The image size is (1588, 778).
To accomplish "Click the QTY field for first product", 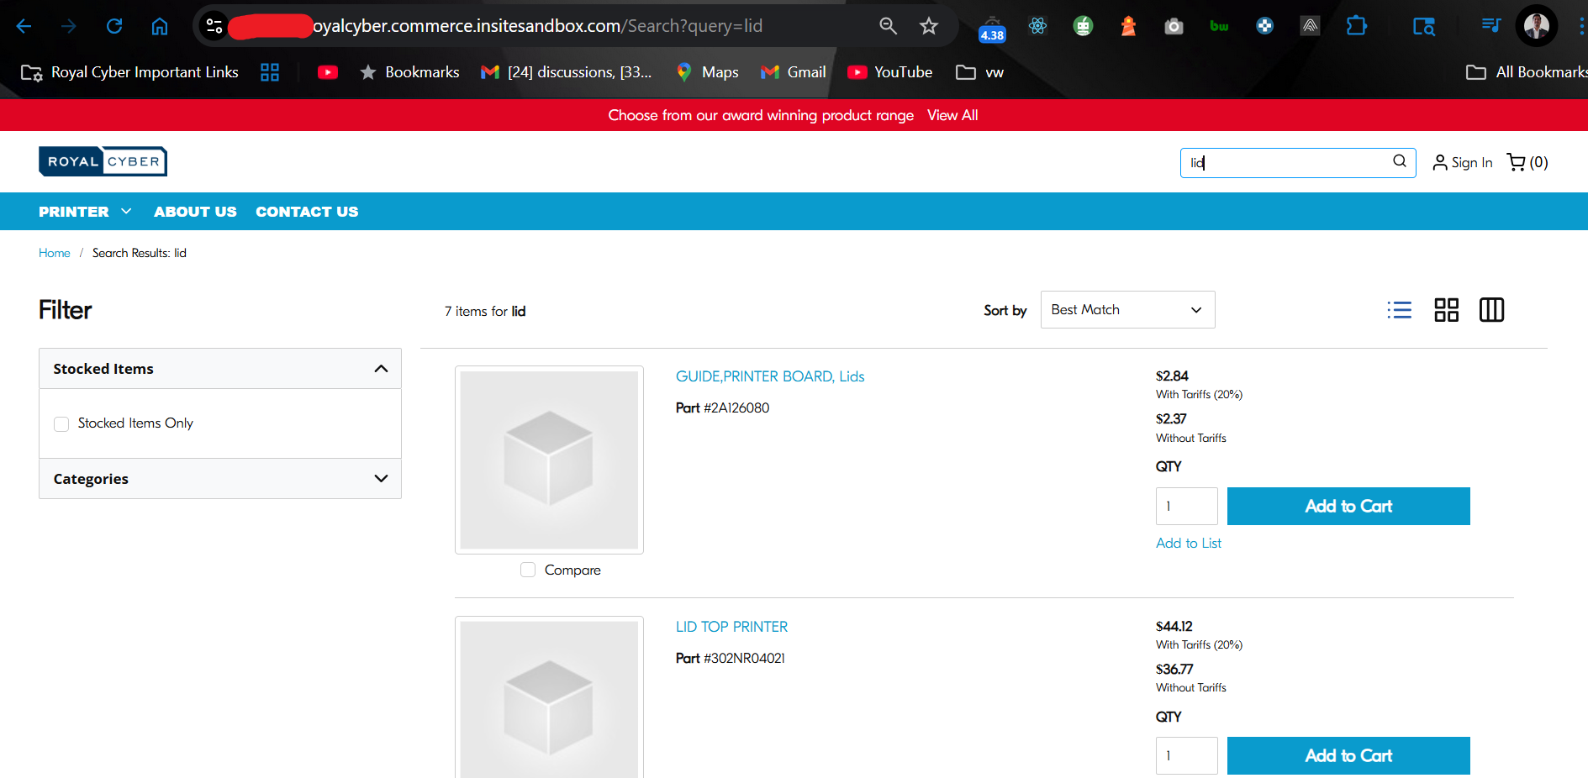I will pos(1186,506).
